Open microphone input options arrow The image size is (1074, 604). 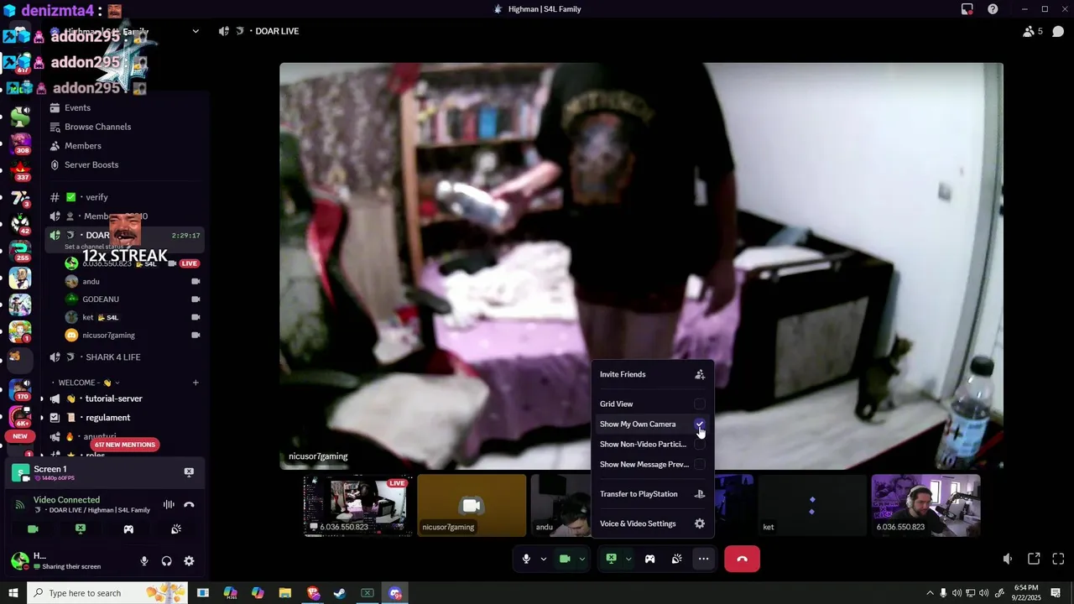[543, 559]
